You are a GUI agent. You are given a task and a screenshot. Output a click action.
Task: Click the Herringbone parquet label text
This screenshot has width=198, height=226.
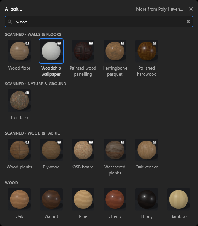(115, 71)
